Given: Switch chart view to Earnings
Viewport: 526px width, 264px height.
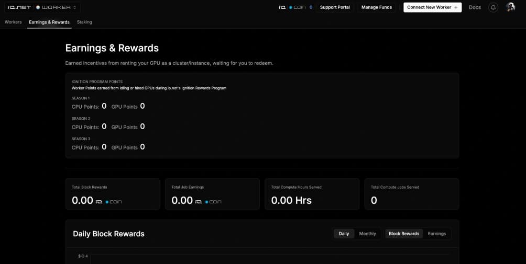Looking at the screenshot, I should click(437, 234).
